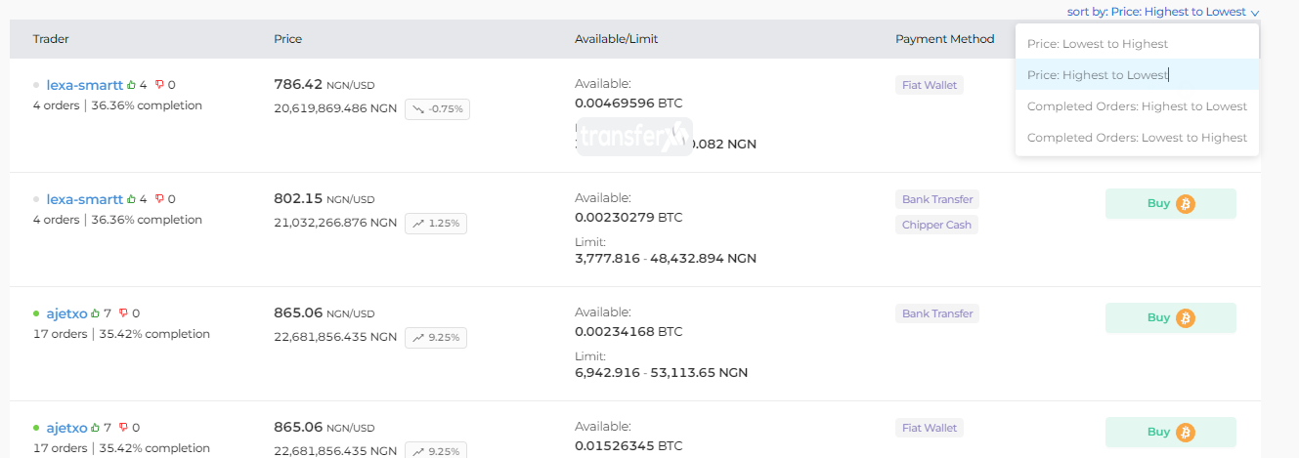Open lexa-smartt profile in the 802.15 row
Screen dimensions: 1299x458
85,199
